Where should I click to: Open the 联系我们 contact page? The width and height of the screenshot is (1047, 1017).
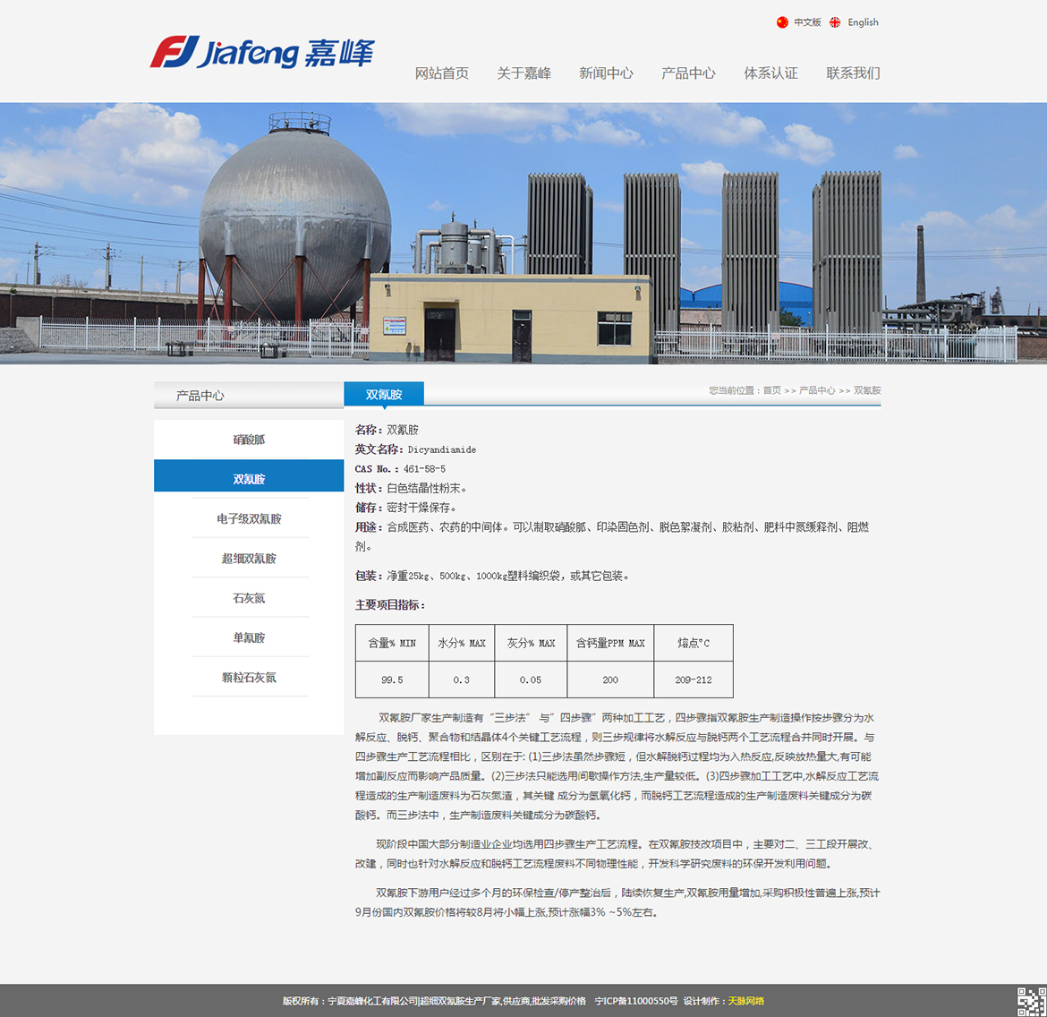point(853,73)
